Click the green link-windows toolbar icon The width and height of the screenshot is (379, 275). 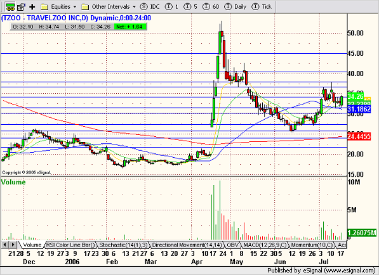tap(10, 7)
